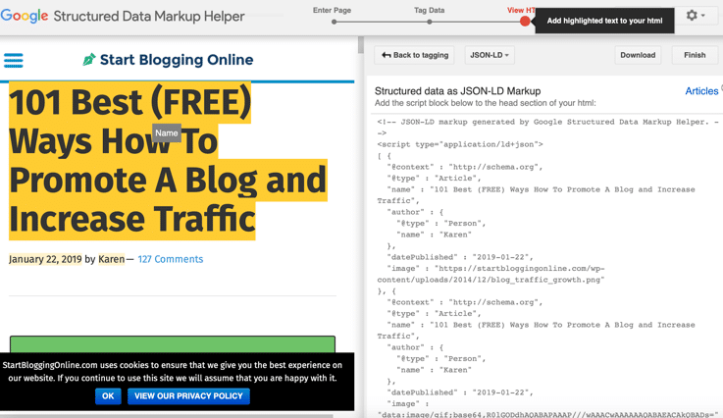723x418 pixels.
Task: Click the Finish button
Action: 695,55
